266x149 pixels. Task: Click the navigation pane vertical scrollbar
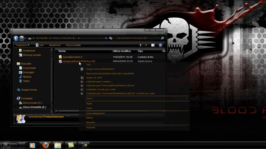tap(52, 80)
